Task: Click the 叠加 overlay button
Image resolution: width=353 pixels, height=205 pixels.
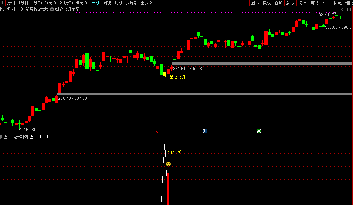Action: click(x=278, y=3)
